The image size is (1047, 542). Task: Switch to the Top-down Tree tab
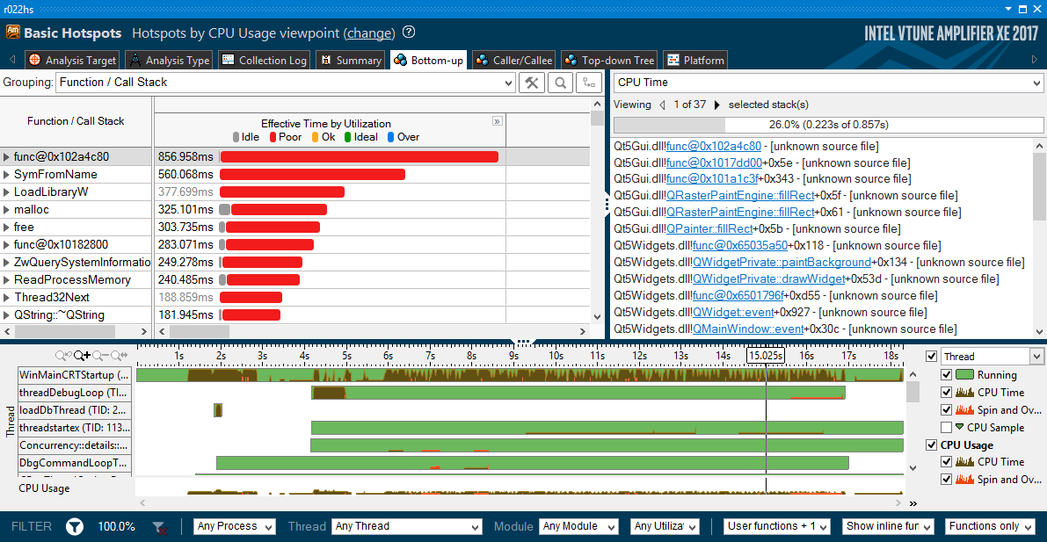tap(609, 60)
